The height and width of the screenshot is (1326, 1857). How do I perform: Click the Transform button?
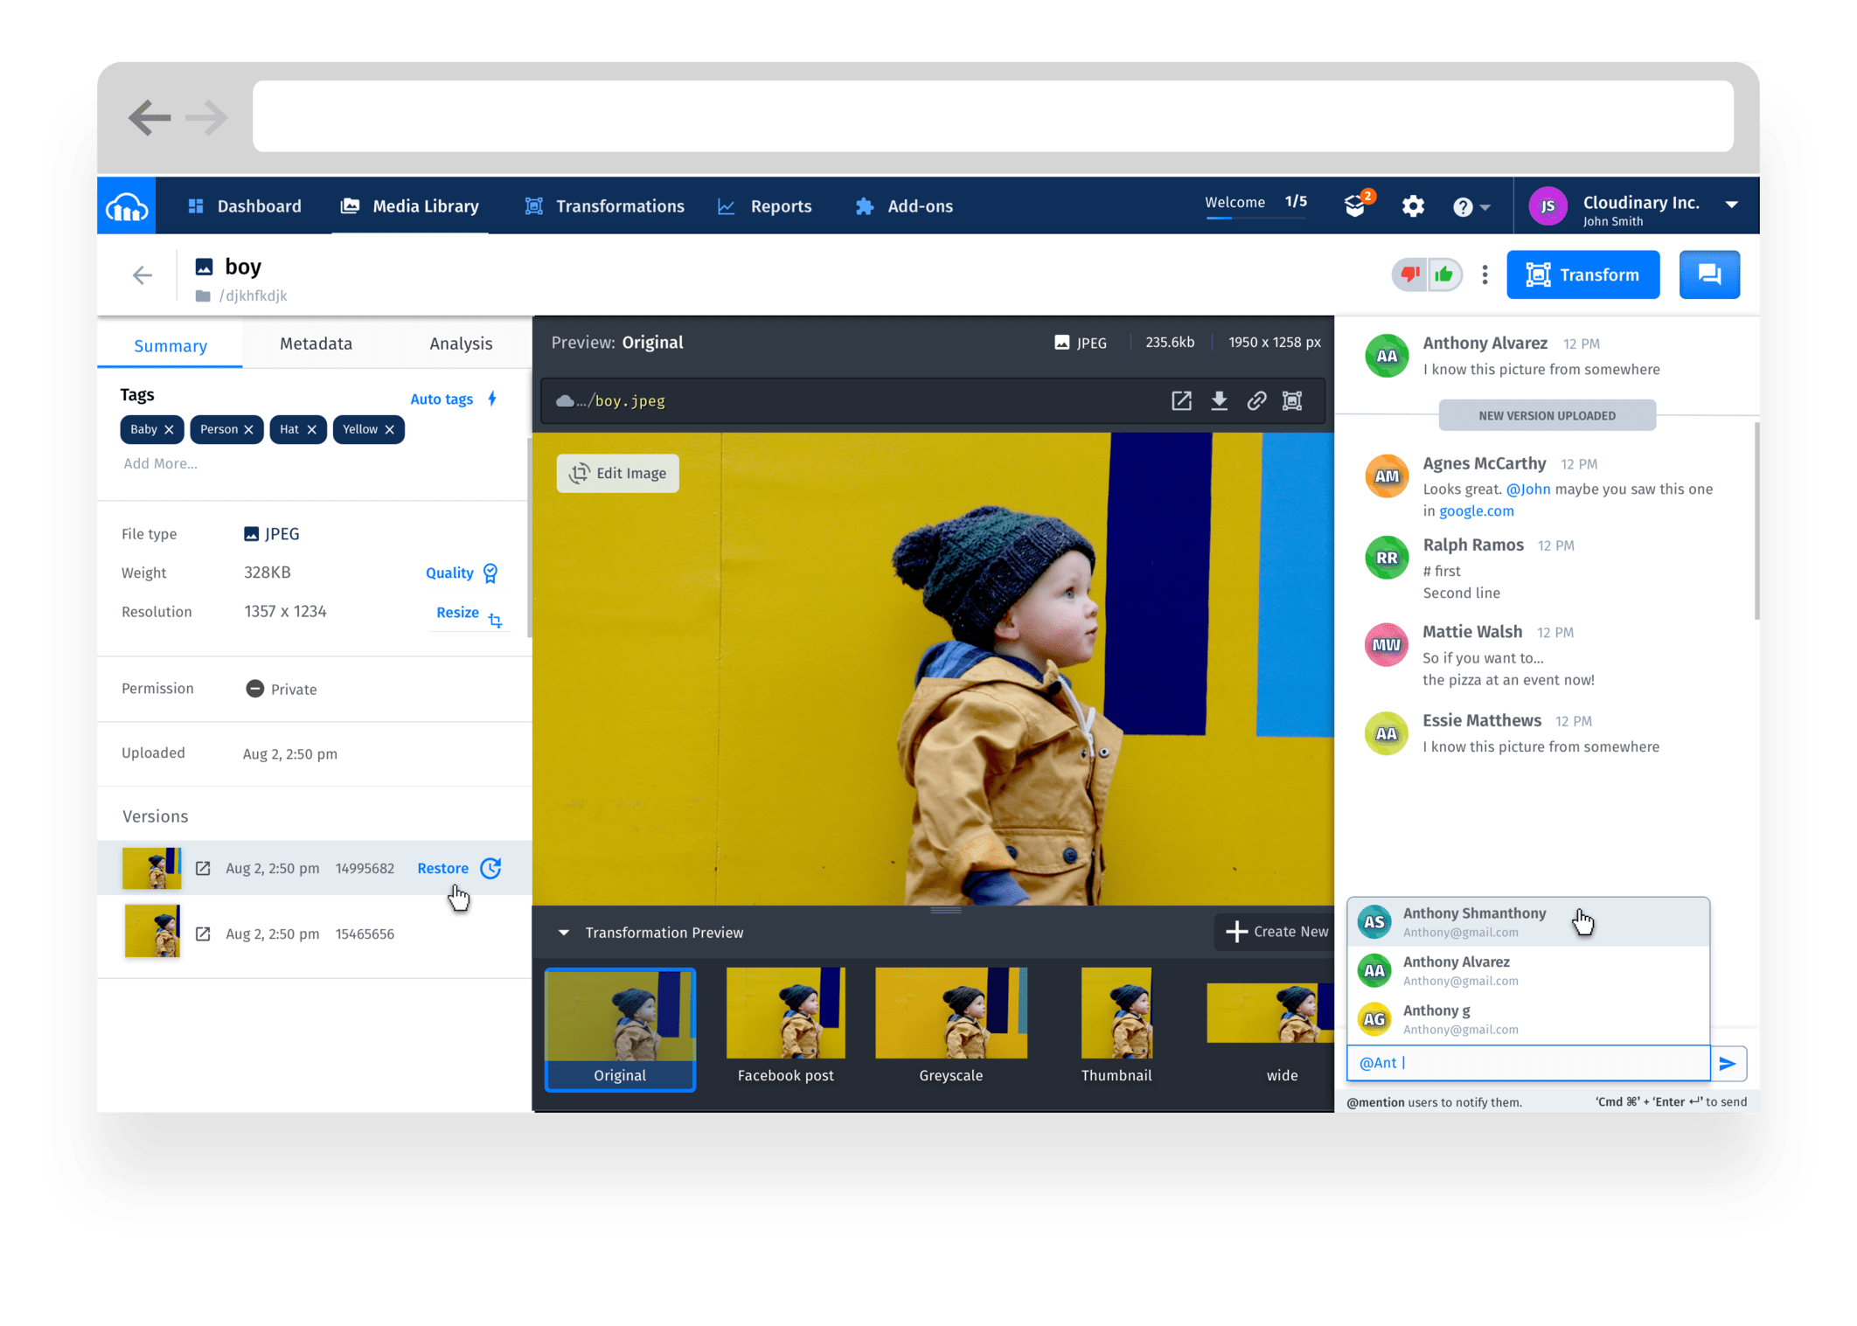1582,274
